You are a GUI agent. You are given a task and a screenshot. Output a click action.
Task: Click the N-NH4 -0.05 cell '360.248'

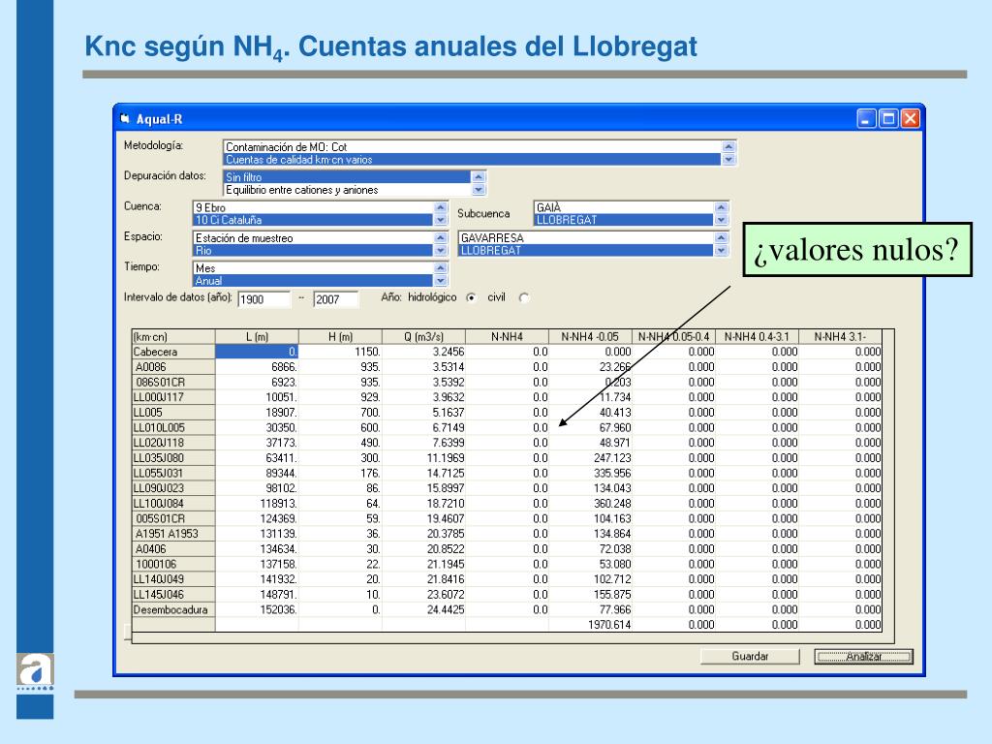pyautogui.click(x=590, y=504)
